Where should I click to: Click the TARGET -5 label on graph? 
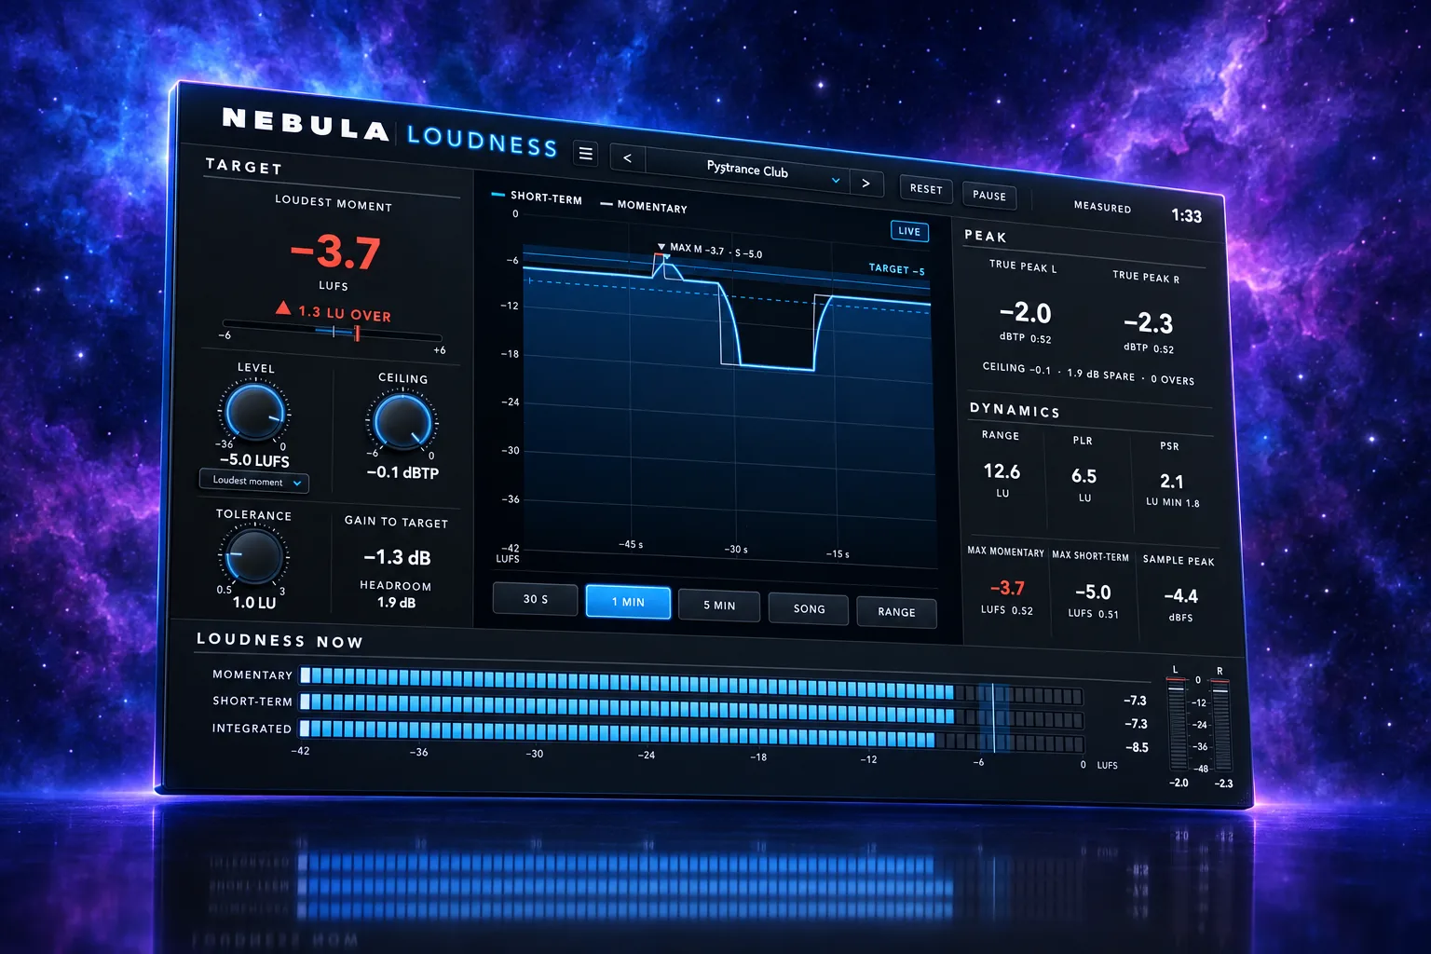[x=896, y=269]
